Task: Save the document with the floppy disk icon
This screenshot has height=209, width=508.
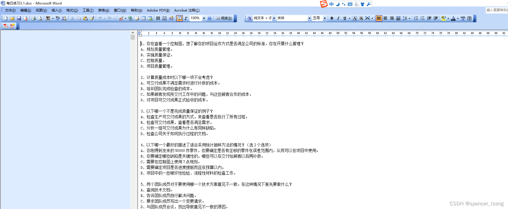Action: [19, 18]
